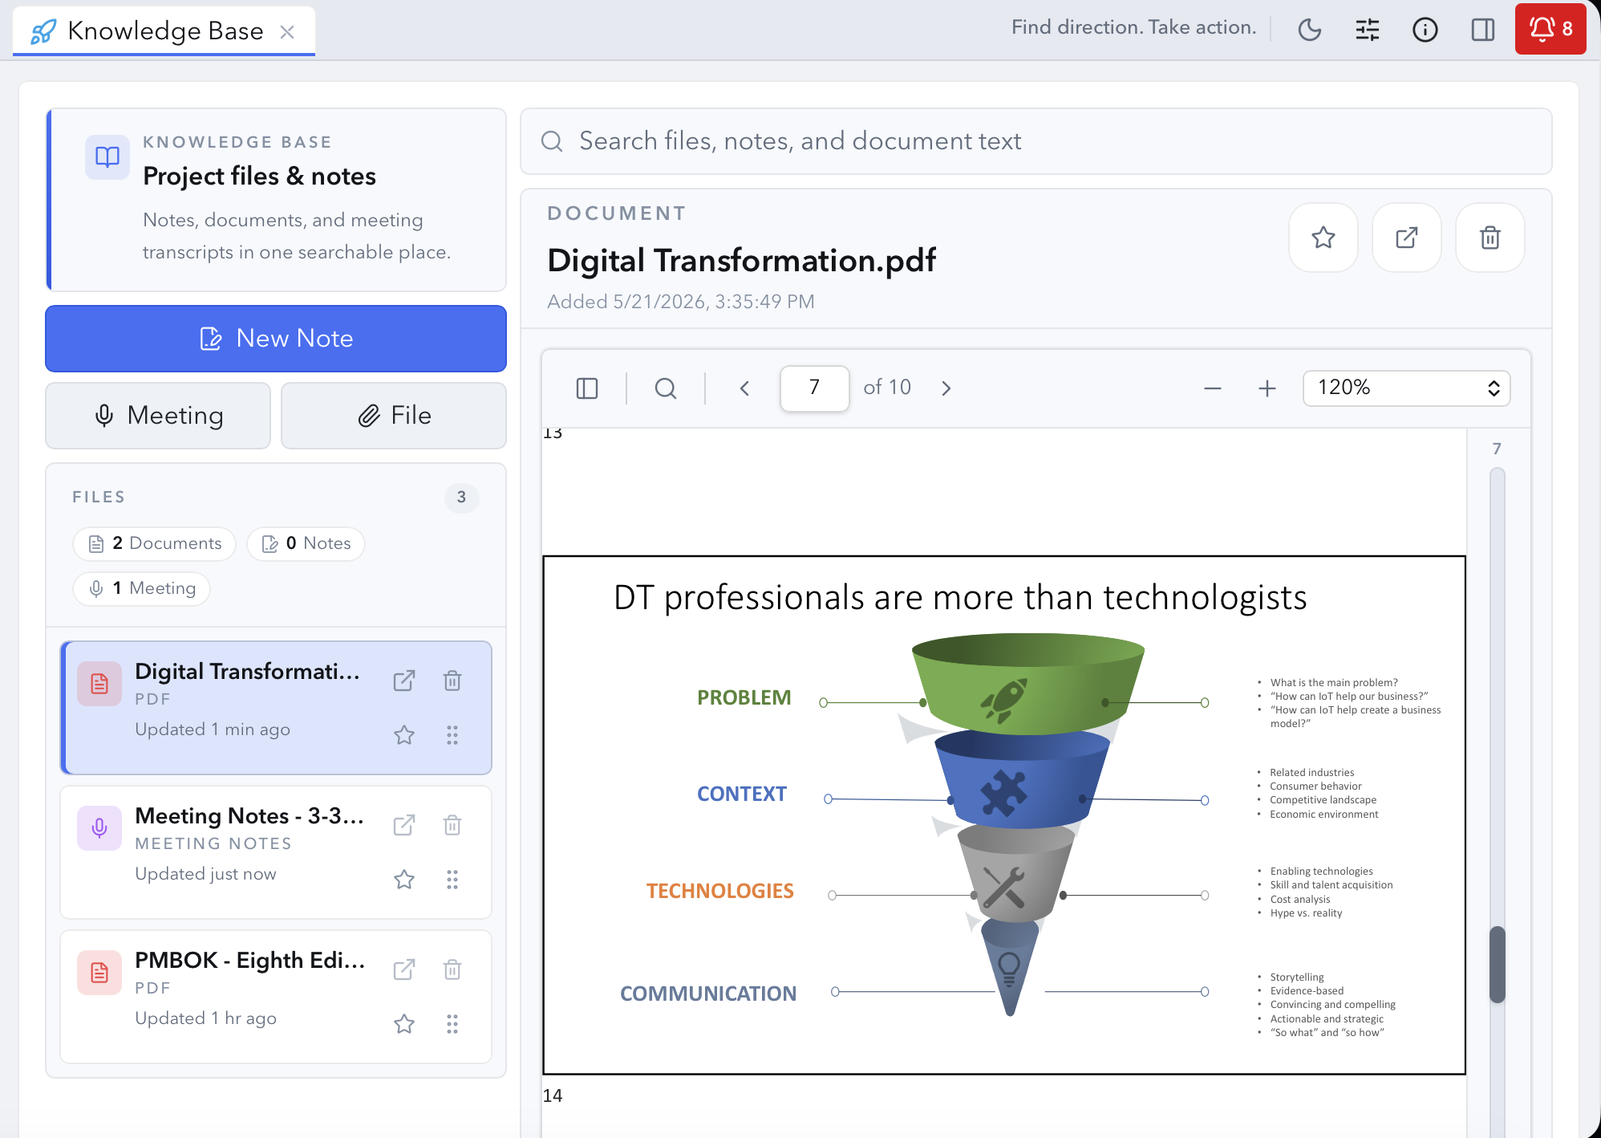Click the Meeting button
1601x1138 pixels.
pyautogui.click(x=158, y=416)
